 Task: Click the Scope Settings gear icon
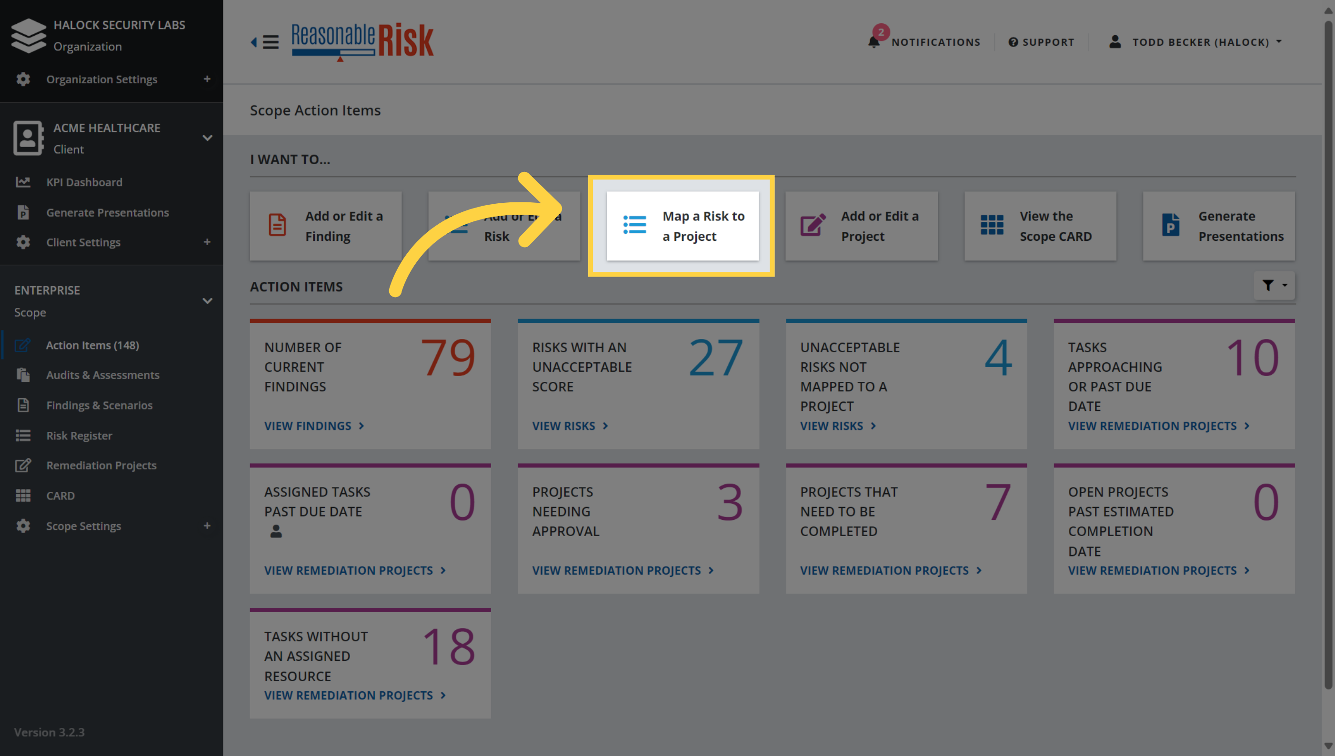point(23,526)
